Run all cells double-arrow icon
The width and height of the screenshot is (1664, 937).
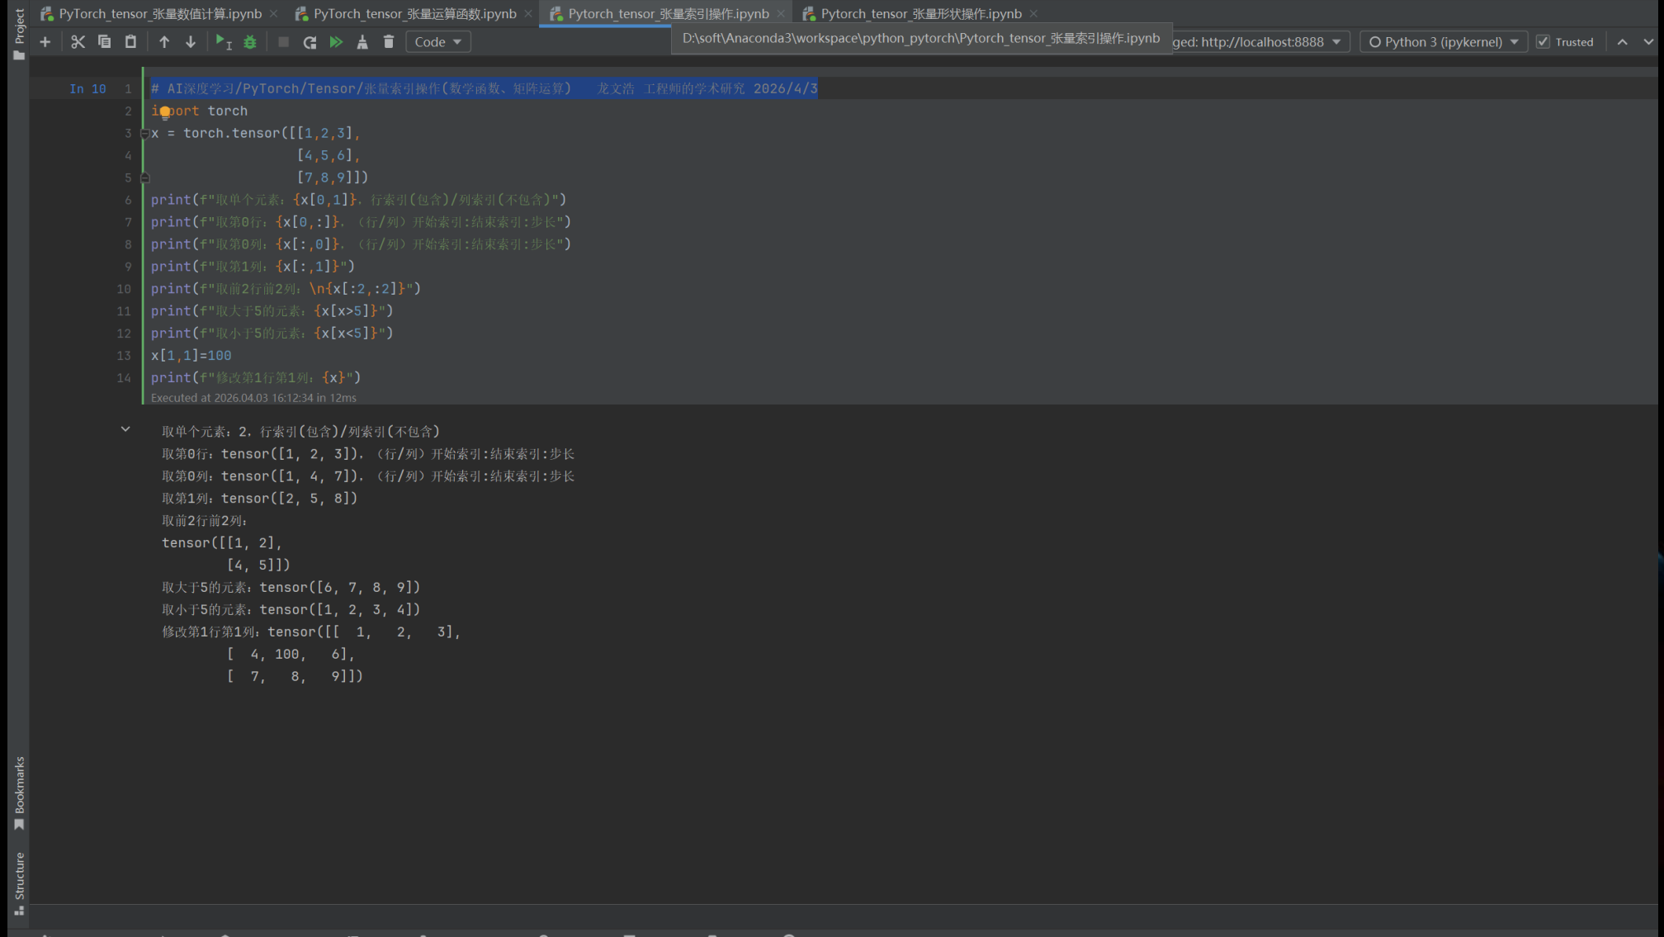(336, 42)
